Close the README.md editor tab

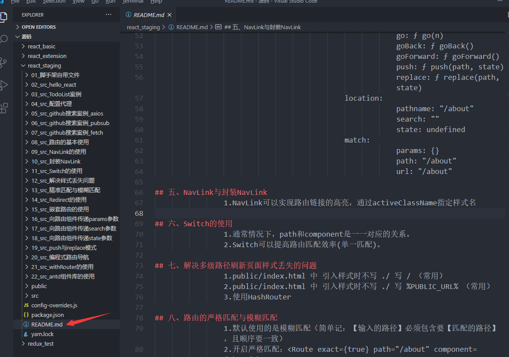coord(170,15)
